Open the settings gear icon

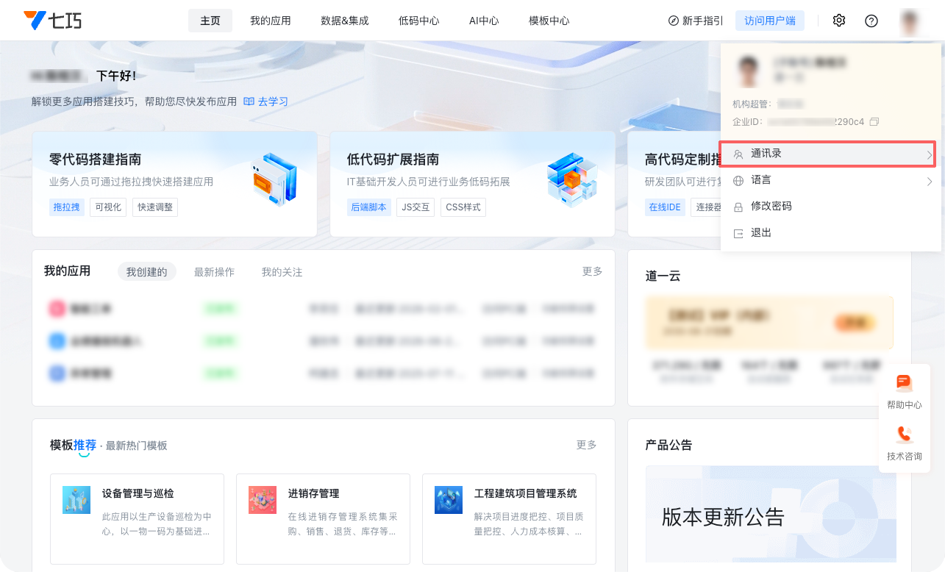pos(839,21)
